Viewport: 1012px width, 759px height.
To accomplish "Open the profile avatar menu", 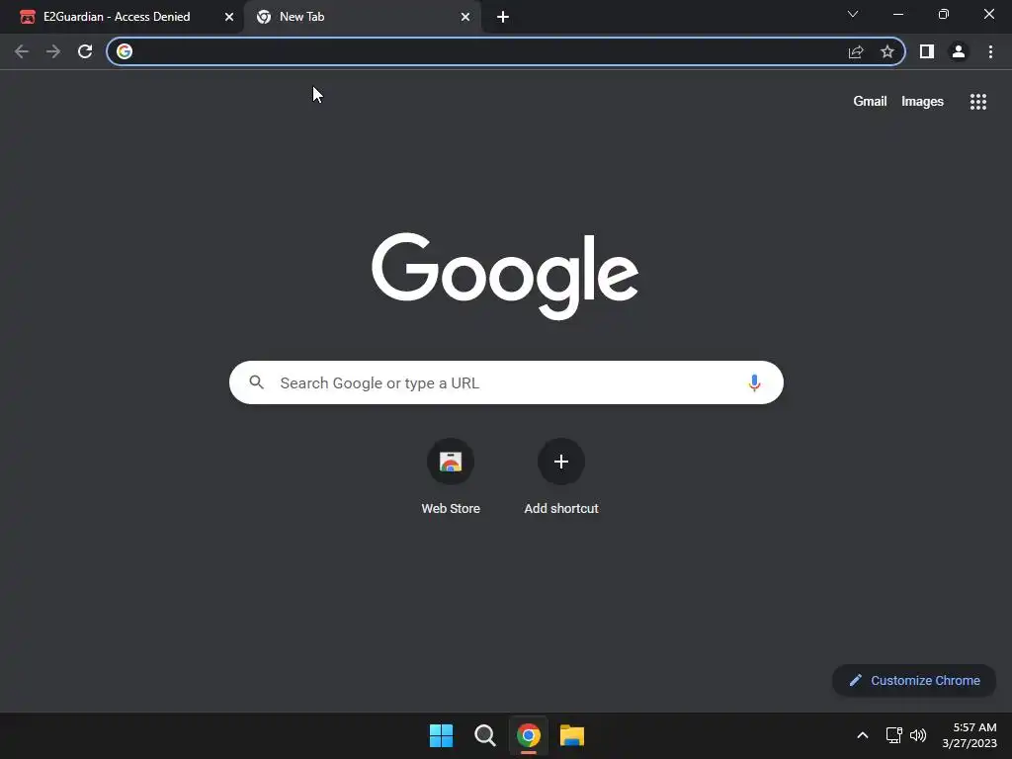I will (959, 51).
